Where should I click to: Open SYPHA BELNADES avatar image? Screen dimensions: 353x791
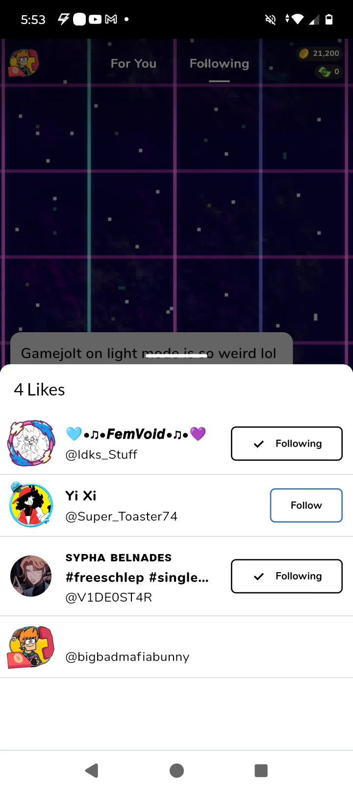31,576
